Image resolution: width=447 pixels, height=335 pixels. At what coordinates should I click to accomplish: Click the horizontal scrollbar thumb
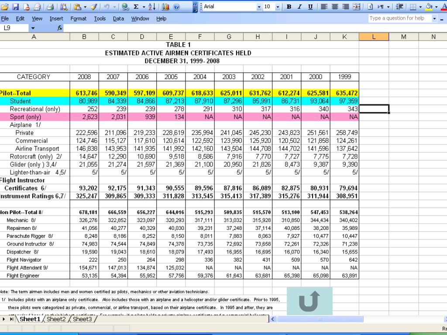tap(320, 319)
